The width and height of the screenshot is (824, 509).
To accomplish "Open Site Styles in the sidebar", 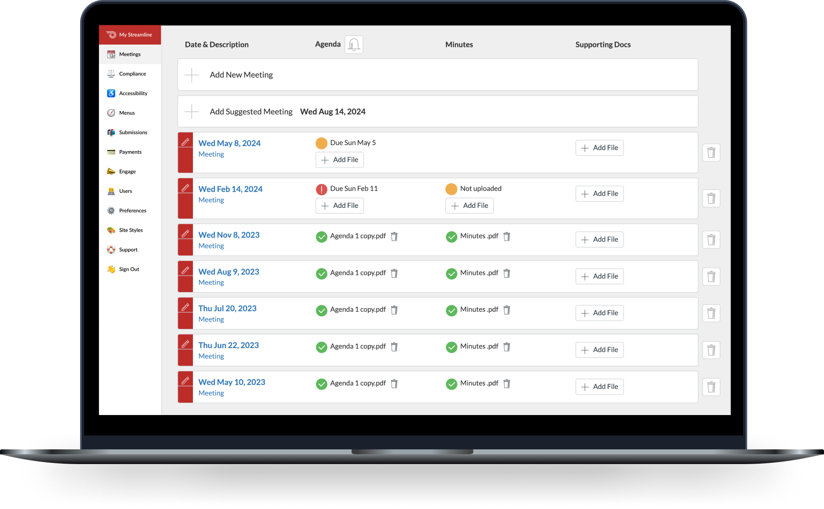I will [x=130, y=230].
